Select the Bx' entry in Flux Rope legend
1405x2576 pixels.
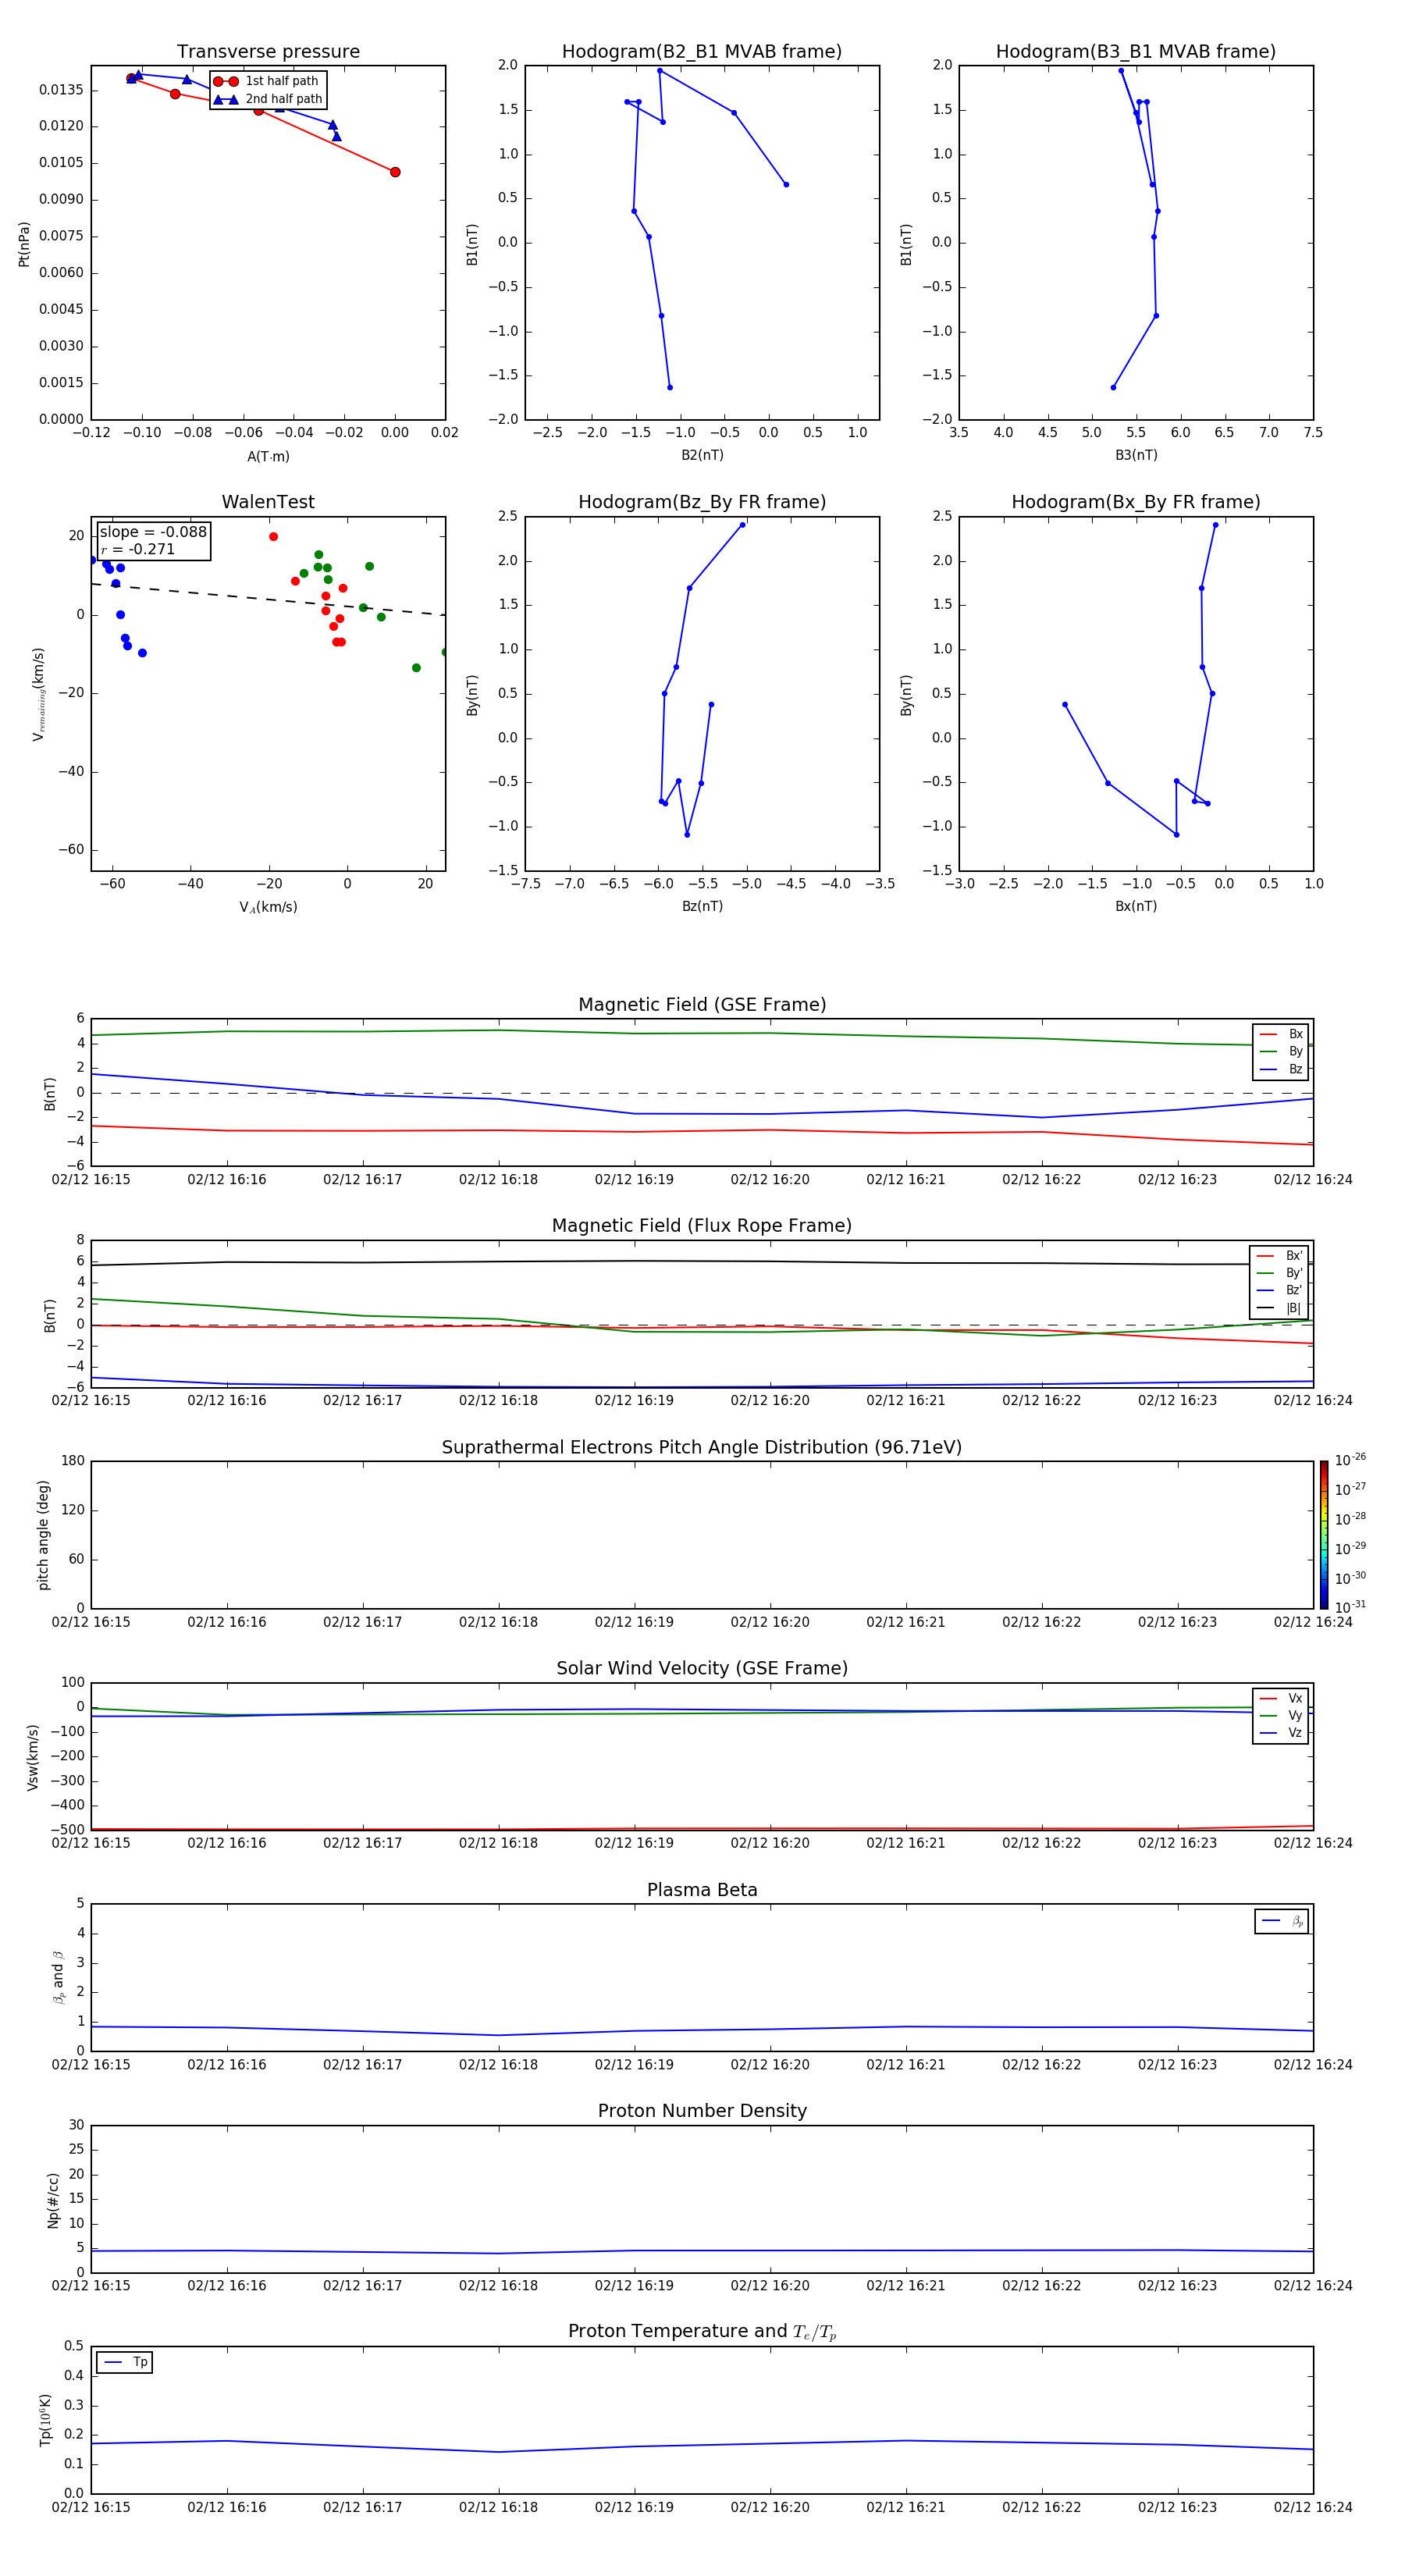pyautogui.click(x=1279, y=1256)
